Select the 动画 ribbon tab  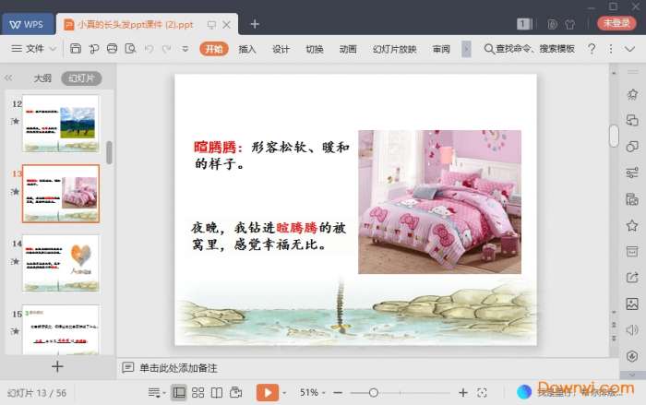348,49
